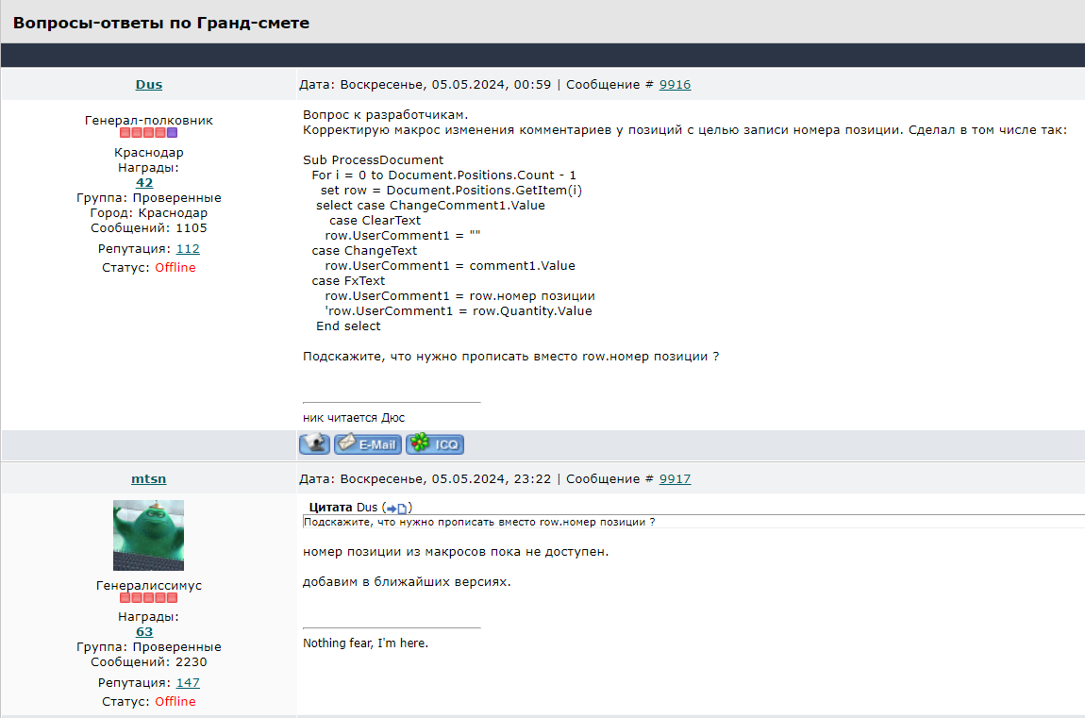The image size is (1085, 718).
Task: Click the 'Генералиссимус' rank text
Action: pyautogui.click(x=149, y=585)
